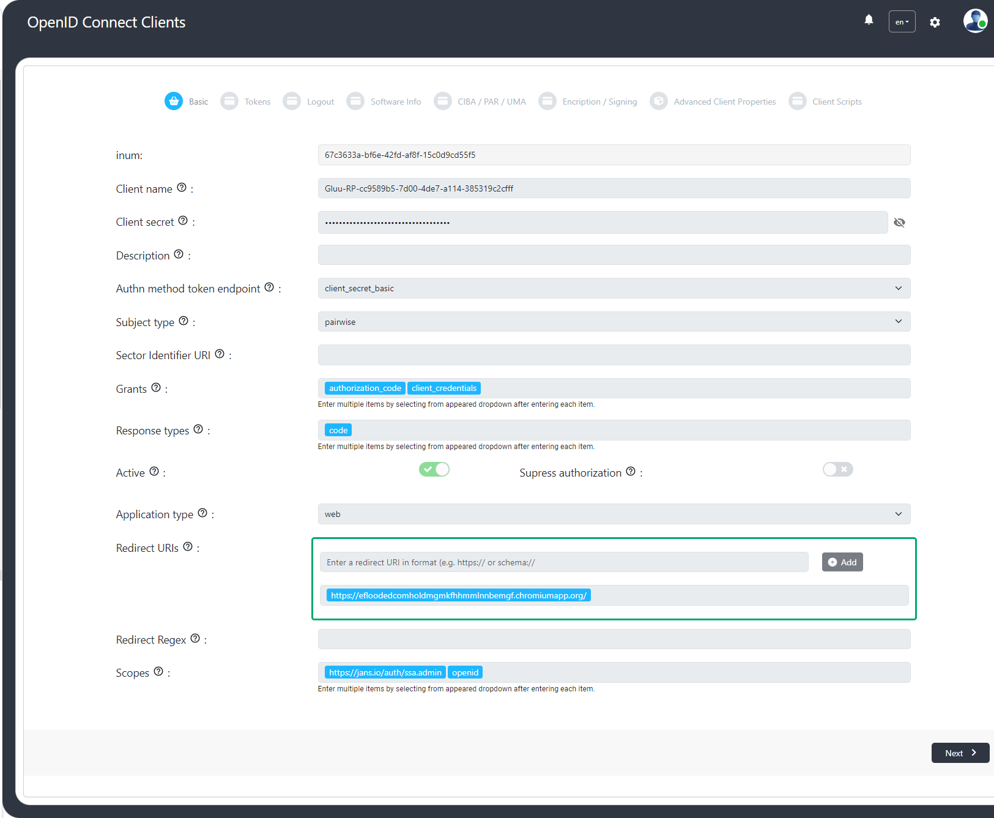The height and width of the screenshot is (818, 994).
Task: Toggle the Active switch off
Action: 434,469
